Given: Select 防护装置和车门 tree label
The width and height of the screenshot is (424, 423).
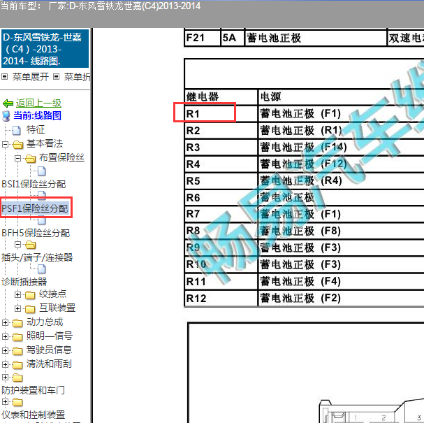Looking at the screenshot, I should click(x=33, y=390).
